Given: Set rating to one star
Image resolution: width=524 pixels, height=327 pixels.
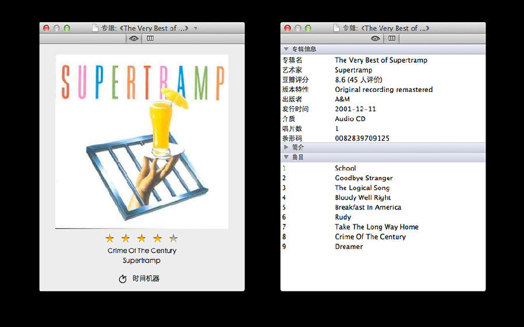Looking at the screenshot, I should tap(109, 238).
